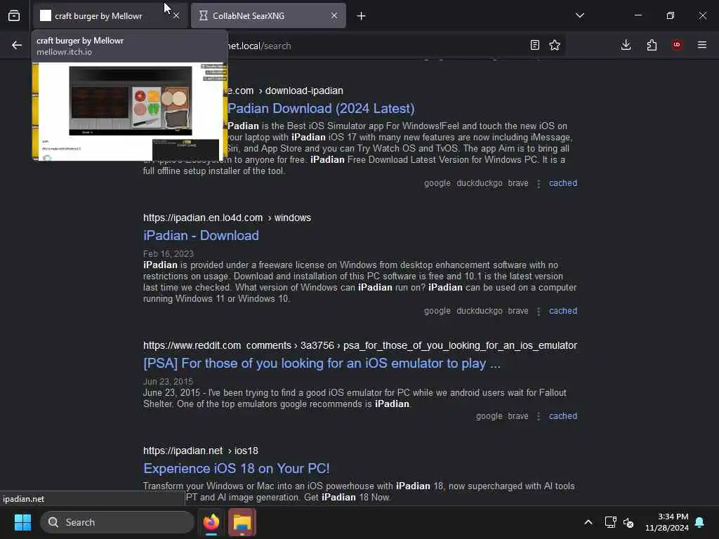Viewport: 719px width, 539px height.
Task: Open the uBlock Origin extension icon
Action: tap(677, 45)
